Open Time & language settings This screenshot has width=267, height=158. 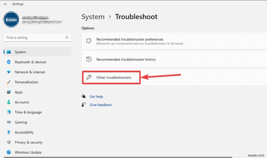coord(28,112)
